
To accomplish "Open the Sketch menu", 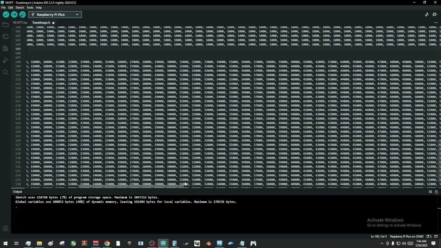I will coord(20,8).
